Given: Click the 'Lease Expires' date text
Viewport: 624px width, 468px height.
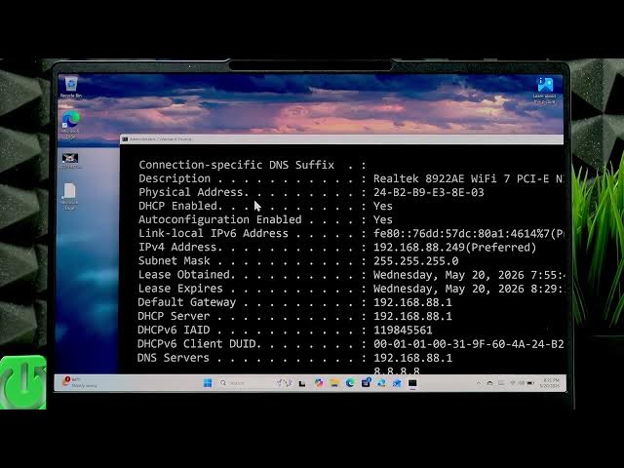Looking at the screenshot, I should 469,289.
